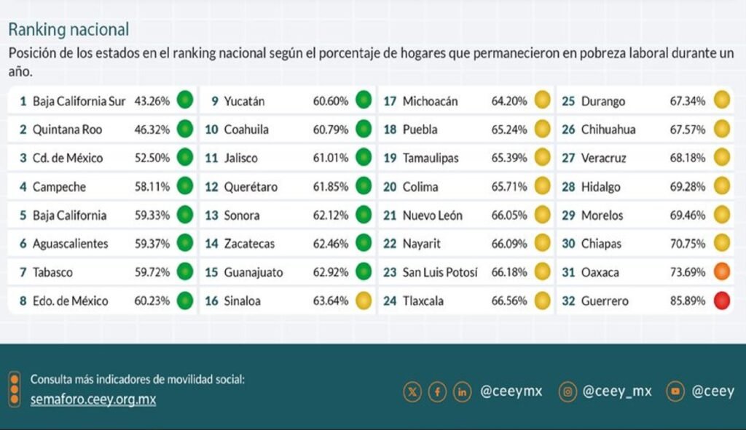Viewport: 746px width, 430px height.
Task: Click the Ranking nacional heading
Action: pos(68,30)
